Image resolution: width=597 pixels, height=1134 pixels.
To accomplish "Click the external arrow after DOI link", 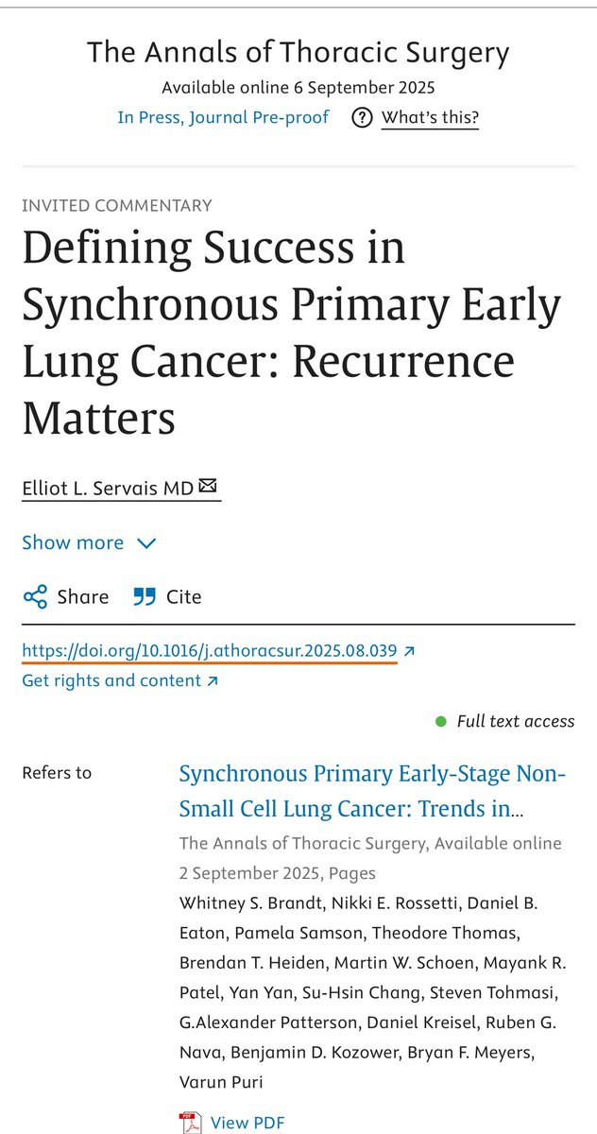I will tap(408, 651).
